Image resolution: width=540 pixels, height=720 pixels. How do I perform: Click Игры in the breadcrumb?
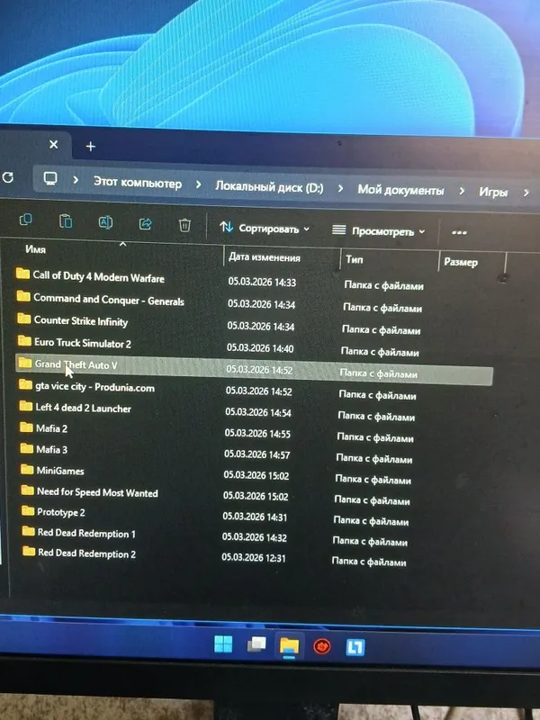pyautogui.click(x=493, y=192)
